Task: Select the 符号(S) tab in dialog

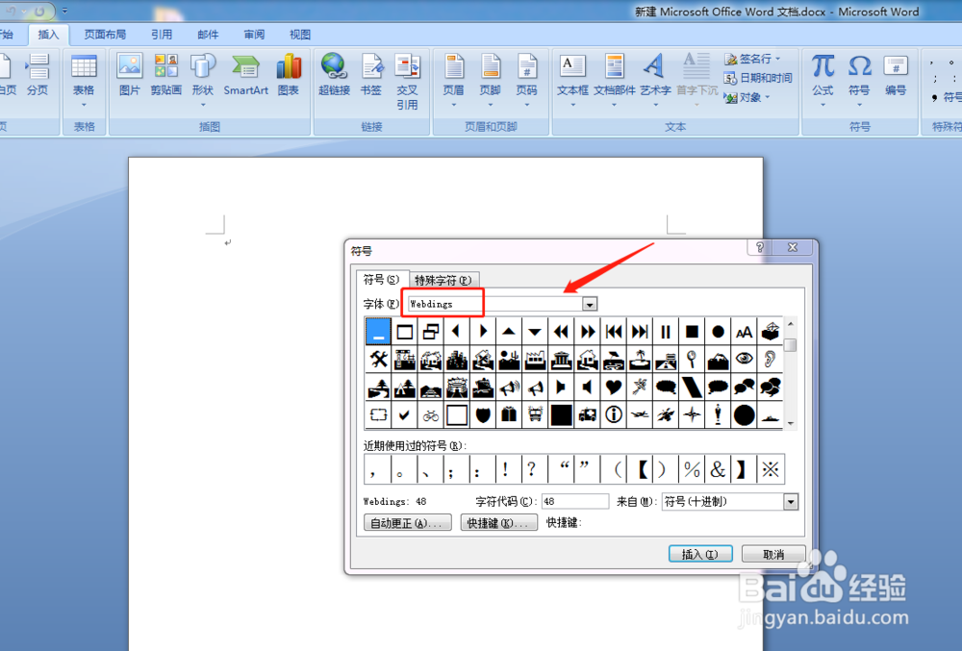Action: [381, 280]
